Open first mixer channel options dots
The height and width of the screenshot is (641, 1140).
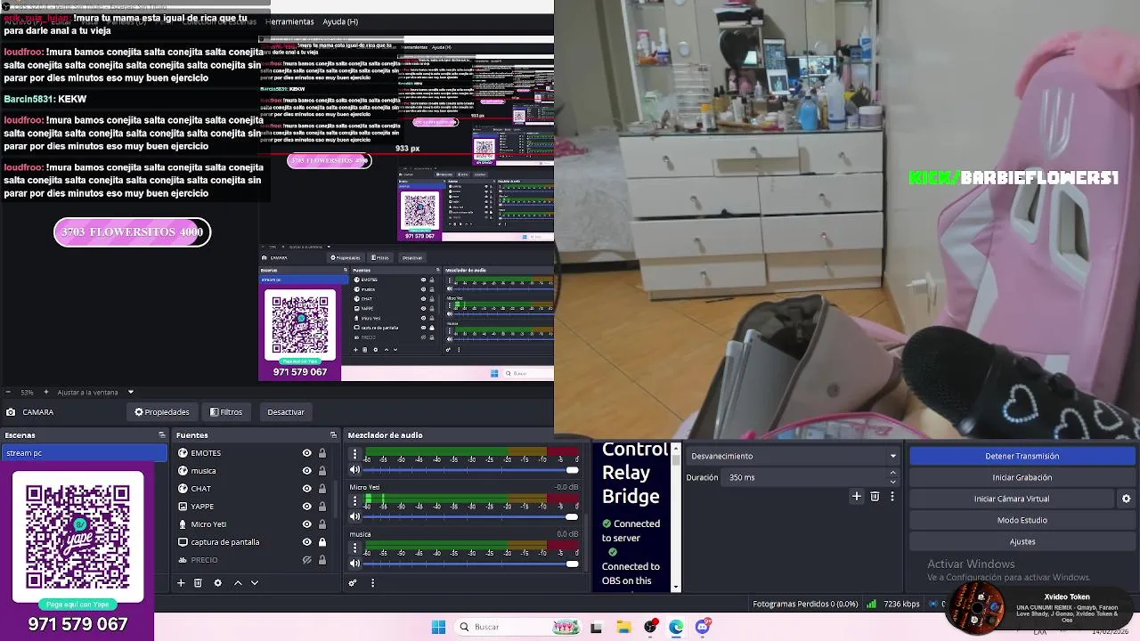[x=354, y=455]
